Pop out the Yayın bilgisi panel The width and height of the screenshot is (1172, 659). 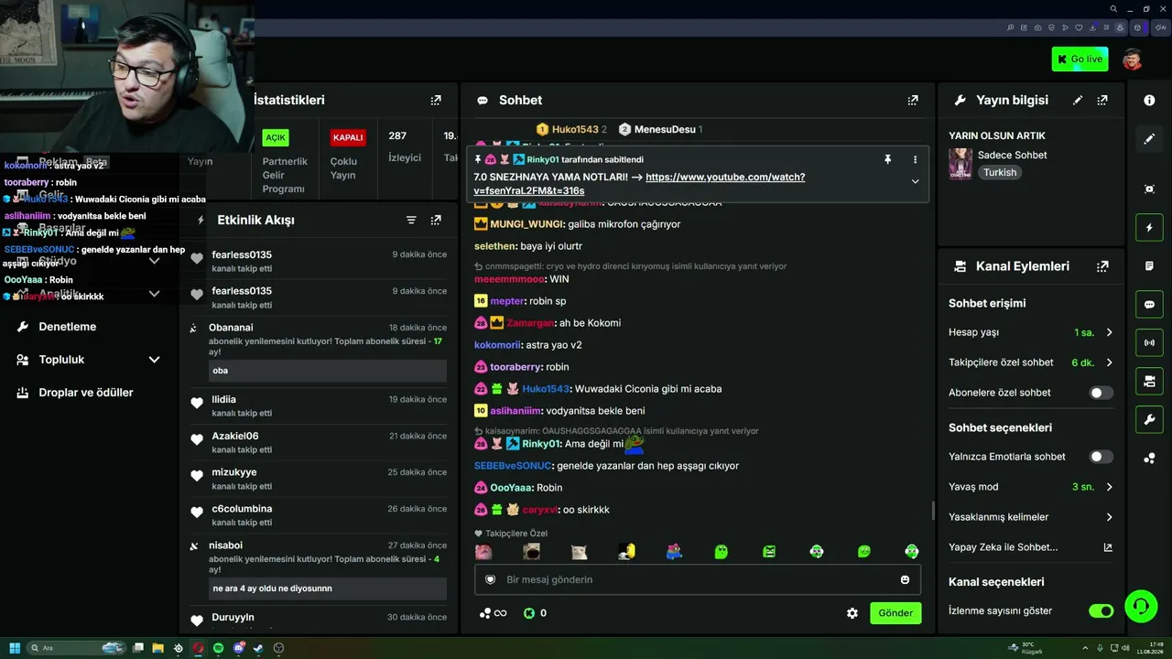click(x=1102, y=100)
